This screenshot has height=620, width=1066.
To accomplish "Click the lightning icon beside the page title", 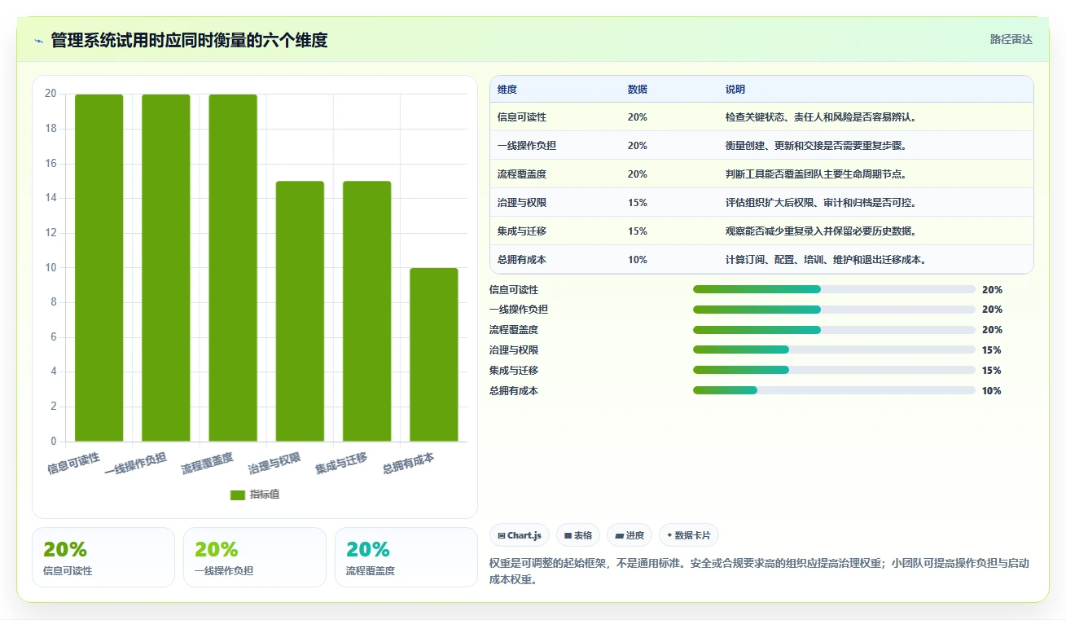I will (38, 41).
